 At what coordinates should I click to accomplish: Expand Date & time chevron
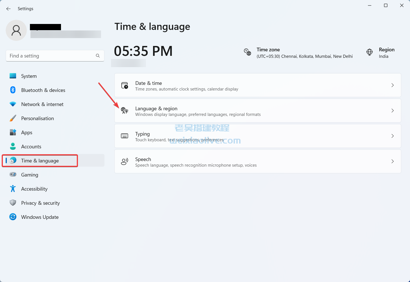pyautogui.click(x=392, y=85)
